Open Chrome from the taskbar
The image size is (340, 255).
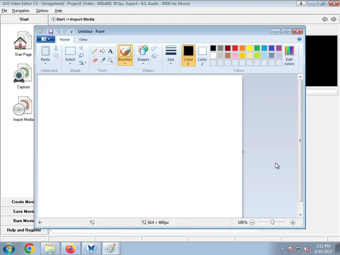point(30,248)
